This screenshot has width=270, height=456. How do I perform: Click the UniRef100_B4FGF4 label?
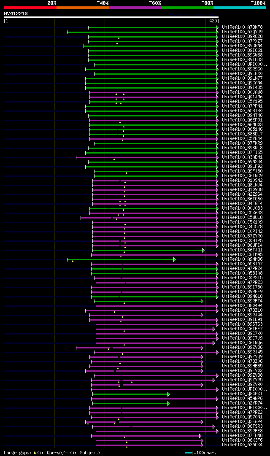242,204
